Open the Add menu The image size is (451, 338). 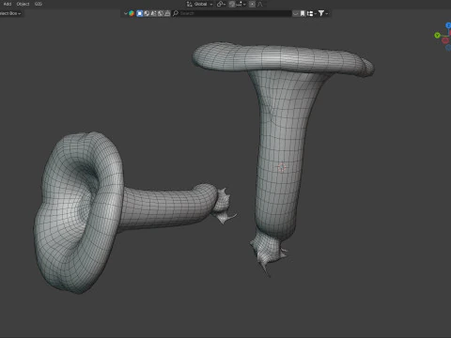click(x=8, y=4)
